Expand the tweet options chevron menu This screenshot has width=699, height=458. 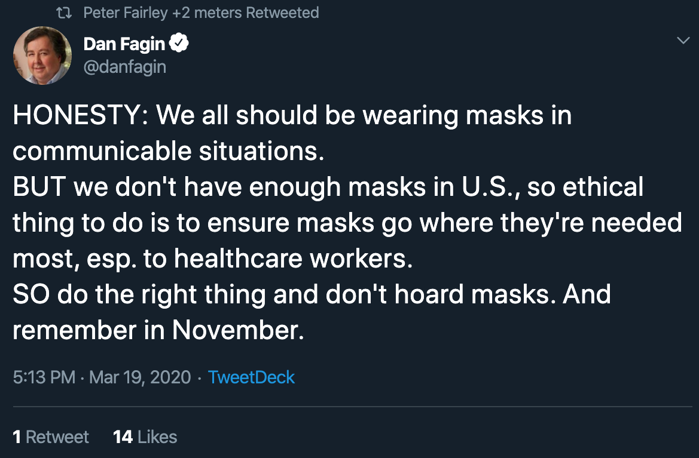coord(683,40)
